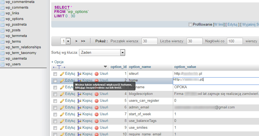The image size is (259, 136).
Task: Click the Wyjaśnij link beside Profilowanie
Action: click(x=251, y=25)
